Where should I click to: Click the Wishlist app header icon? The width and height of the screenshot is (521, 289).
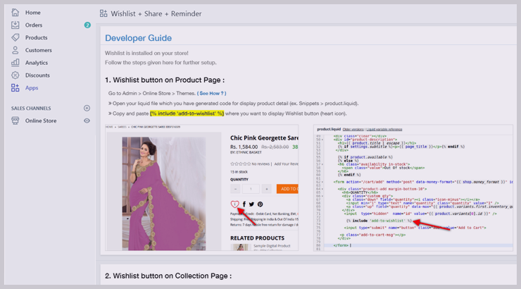(103, 13)
